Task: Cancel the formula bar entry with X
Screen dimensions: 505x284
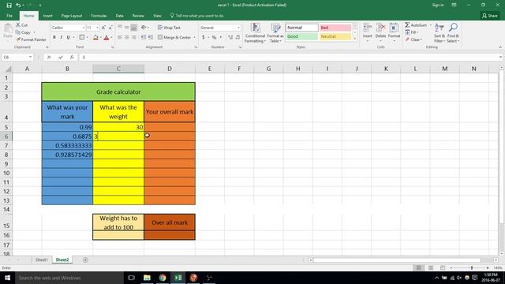Action: (x=49, y=57)
